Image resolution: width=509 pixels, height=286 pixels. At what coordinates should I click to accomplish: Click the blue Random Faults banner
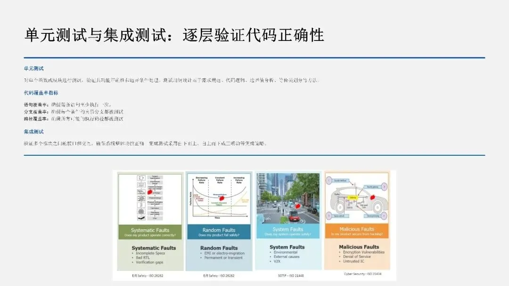pos(219,232)
